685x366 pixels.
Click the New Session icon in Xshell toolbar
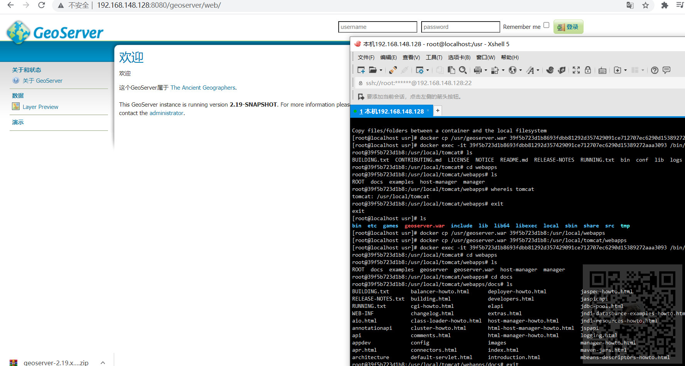click(361, 70)
